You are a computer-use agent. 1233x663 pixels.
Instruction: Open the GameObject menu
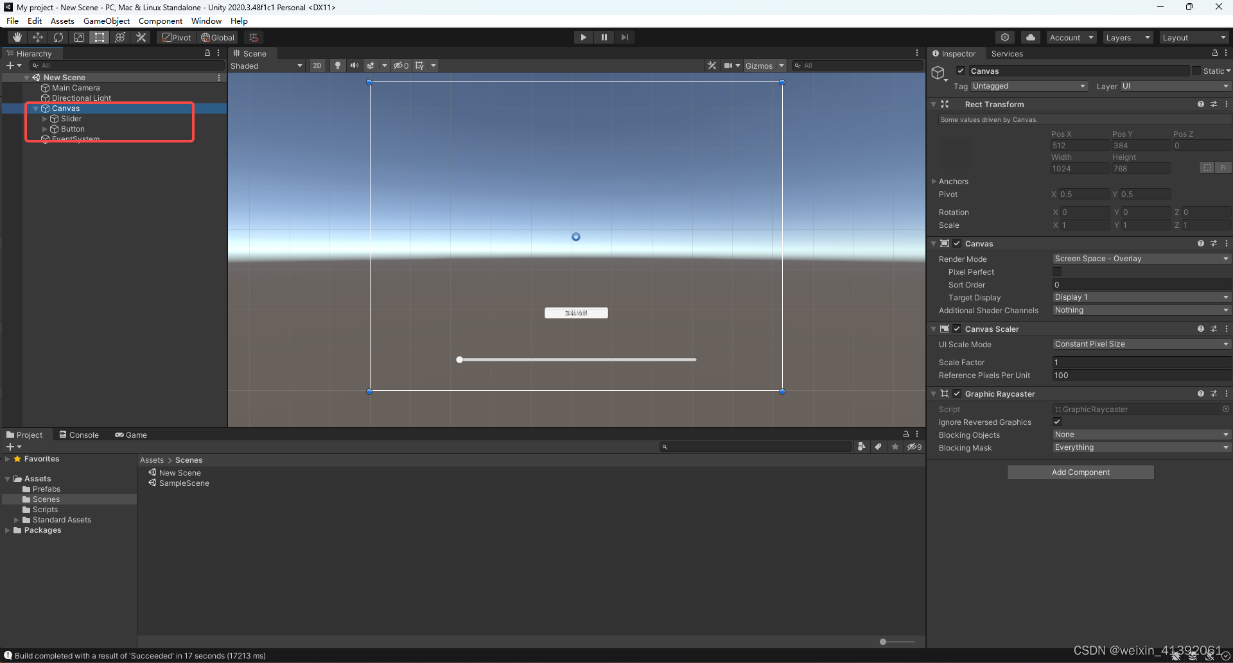point(106,21)
